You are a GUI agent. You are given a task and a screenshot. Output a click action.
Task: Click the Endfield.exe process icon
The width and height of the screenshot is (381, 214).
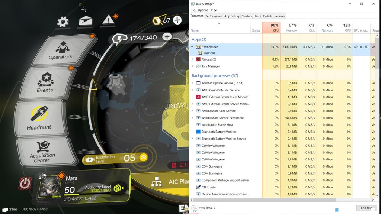(x=198, y=47)
